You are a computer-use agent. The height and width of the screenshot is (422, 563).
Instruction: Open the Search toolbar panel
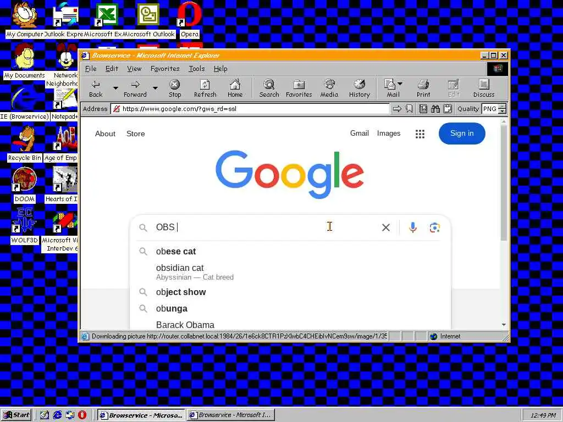269,88
